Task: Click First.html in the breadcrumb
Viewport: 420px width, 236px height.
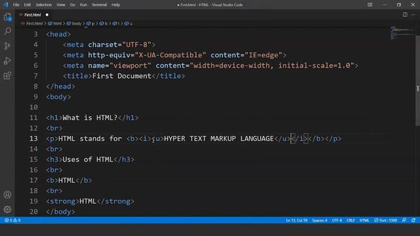Action: point(34,24)
